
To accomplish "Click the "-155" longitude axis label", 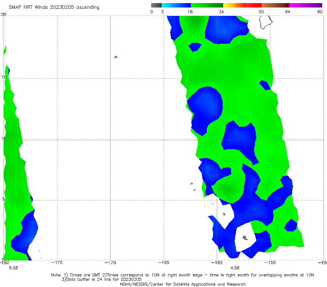I will click(270, 263).
